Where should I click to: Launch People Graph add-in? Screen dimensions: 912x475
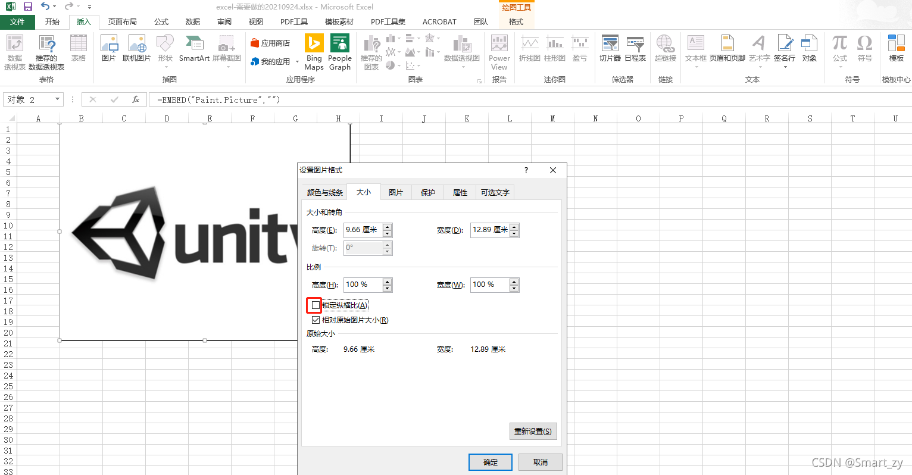click(340, 52)
